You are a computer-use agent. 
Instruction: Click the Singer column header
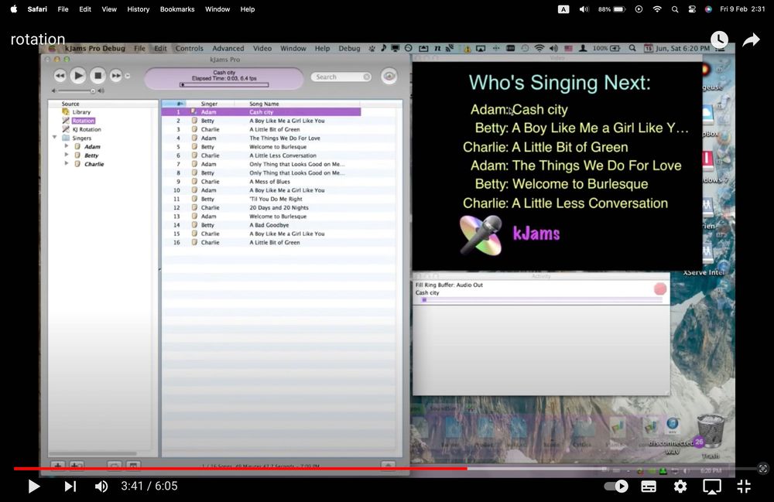[x=210, y=104]
